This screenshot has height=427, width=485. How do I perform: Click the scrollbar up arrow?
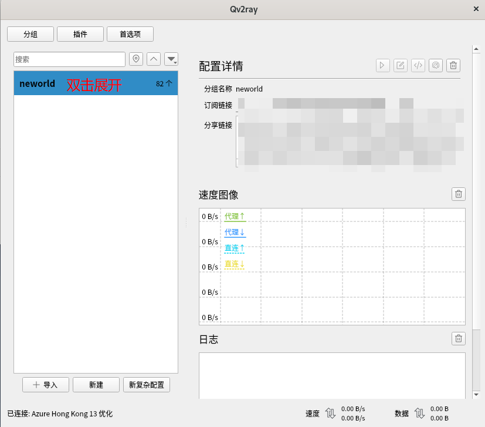[476, 49]
